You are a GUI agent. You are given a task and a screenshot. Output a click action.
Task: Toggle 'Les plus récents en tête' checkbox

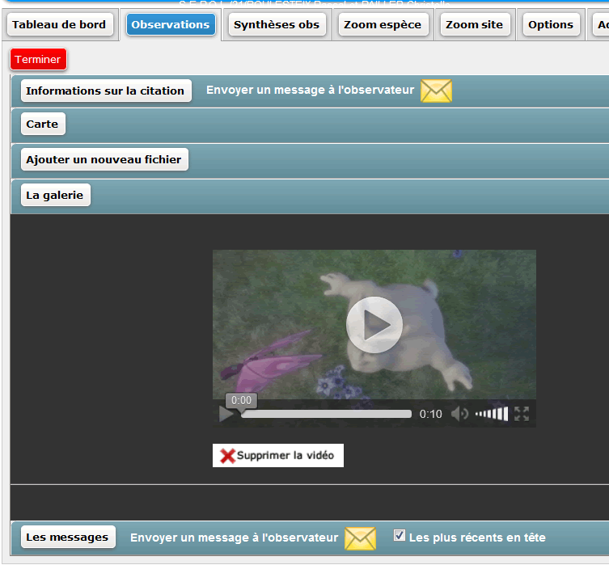click(x=400, y=536)
